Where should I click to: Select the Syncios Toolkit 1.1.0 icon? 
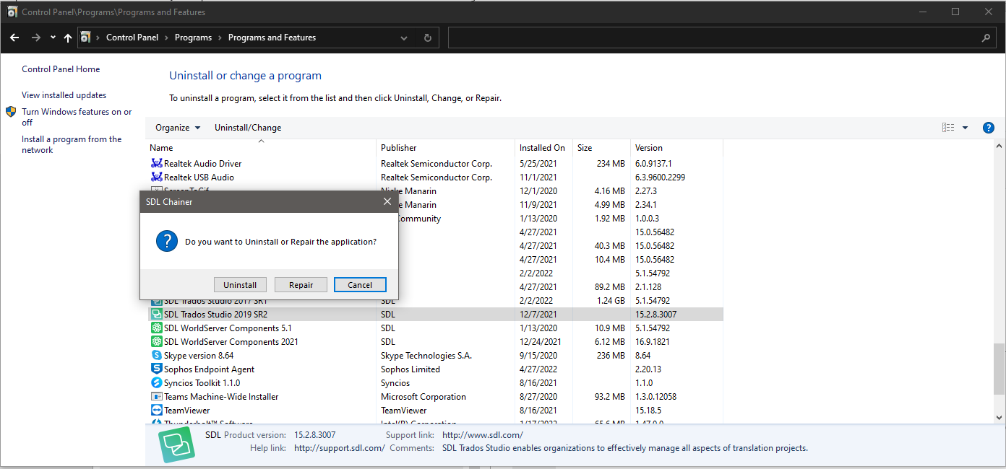(x=157, y=382)
